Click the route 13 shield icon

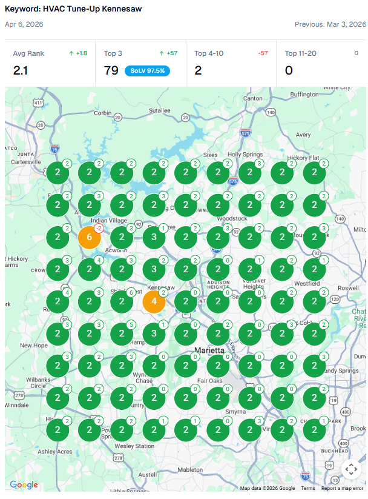pyautogui.click(x=335, y=480)
